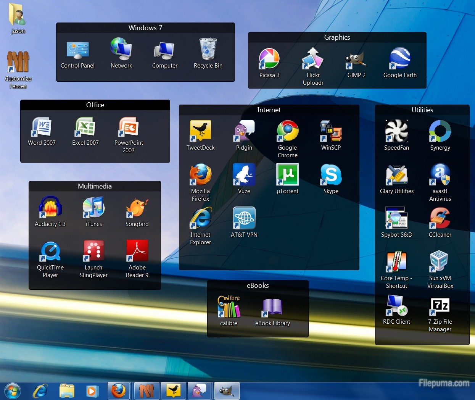Launch Windows Media Player from taskbar
The width and height of the screenshot is (475, 400).
92,391
